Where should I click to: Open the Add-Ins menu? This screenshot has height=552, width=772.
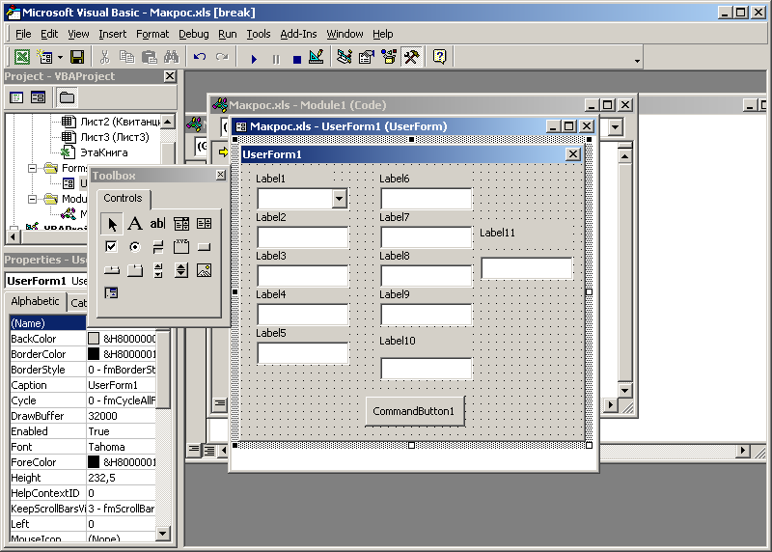[298, 34]
